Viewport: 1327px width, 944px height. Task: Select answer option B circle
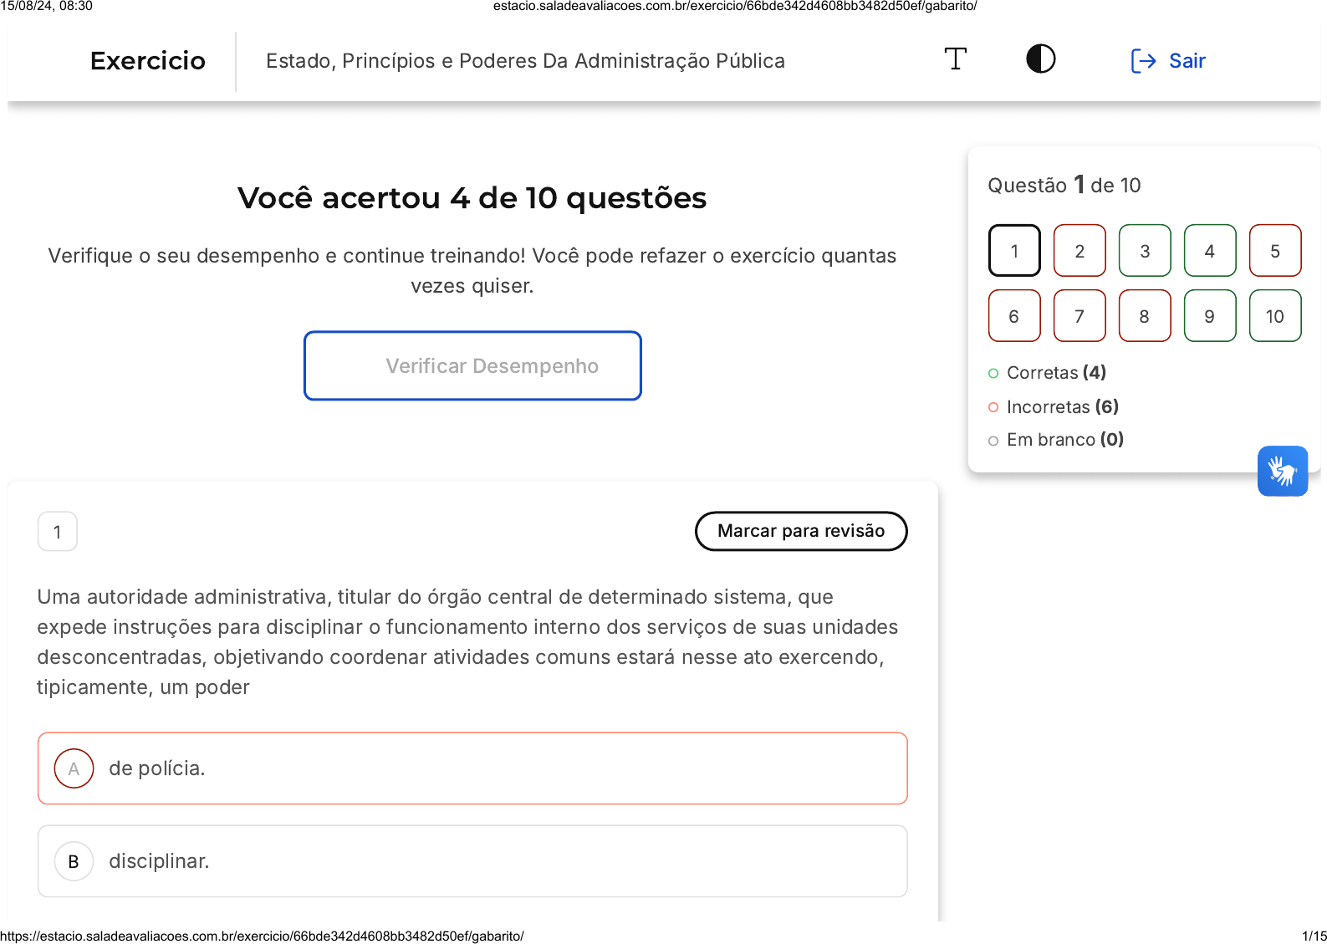[74, 861]
